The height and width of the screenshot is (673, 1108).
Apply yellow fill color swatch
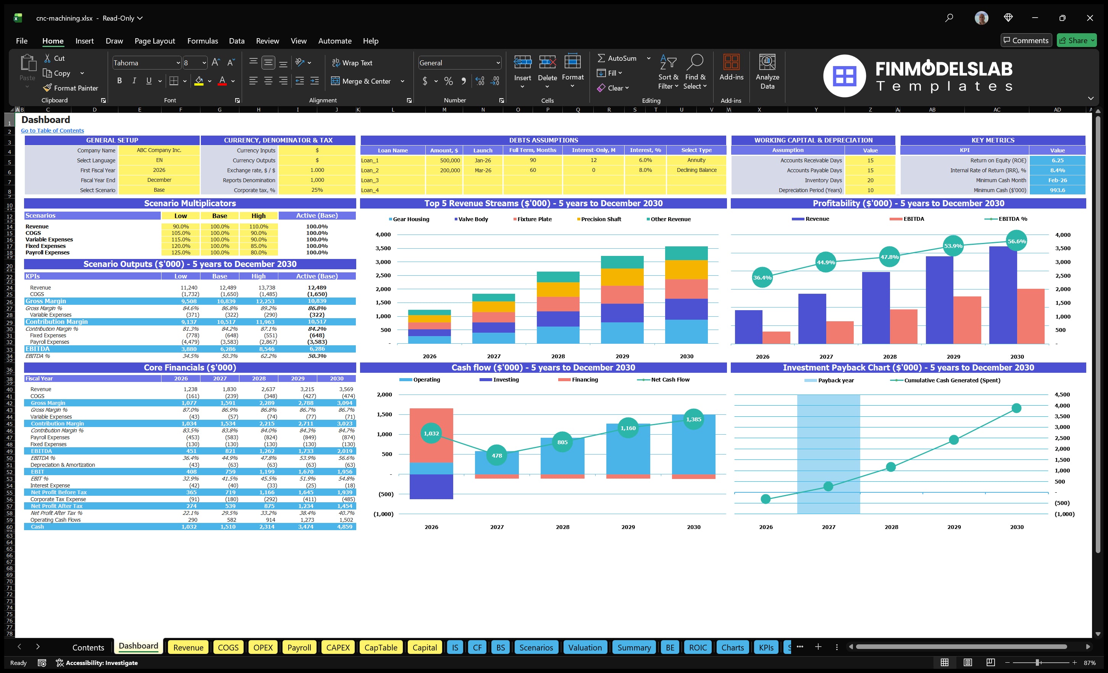pos(199,81)
